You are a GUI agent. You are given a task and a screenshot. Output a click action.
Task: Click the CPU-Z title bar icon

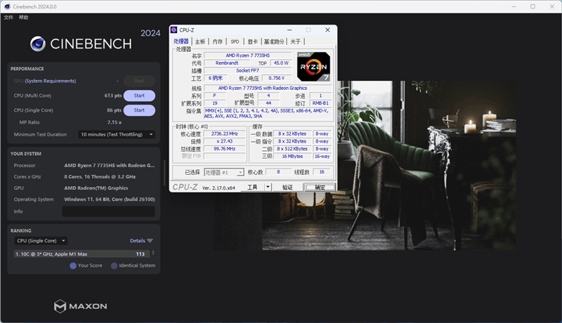coord(174,30)
